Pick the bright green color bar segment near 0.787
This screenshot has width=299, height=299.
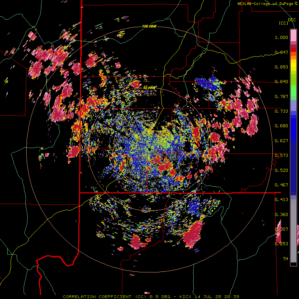coord(293,91)
